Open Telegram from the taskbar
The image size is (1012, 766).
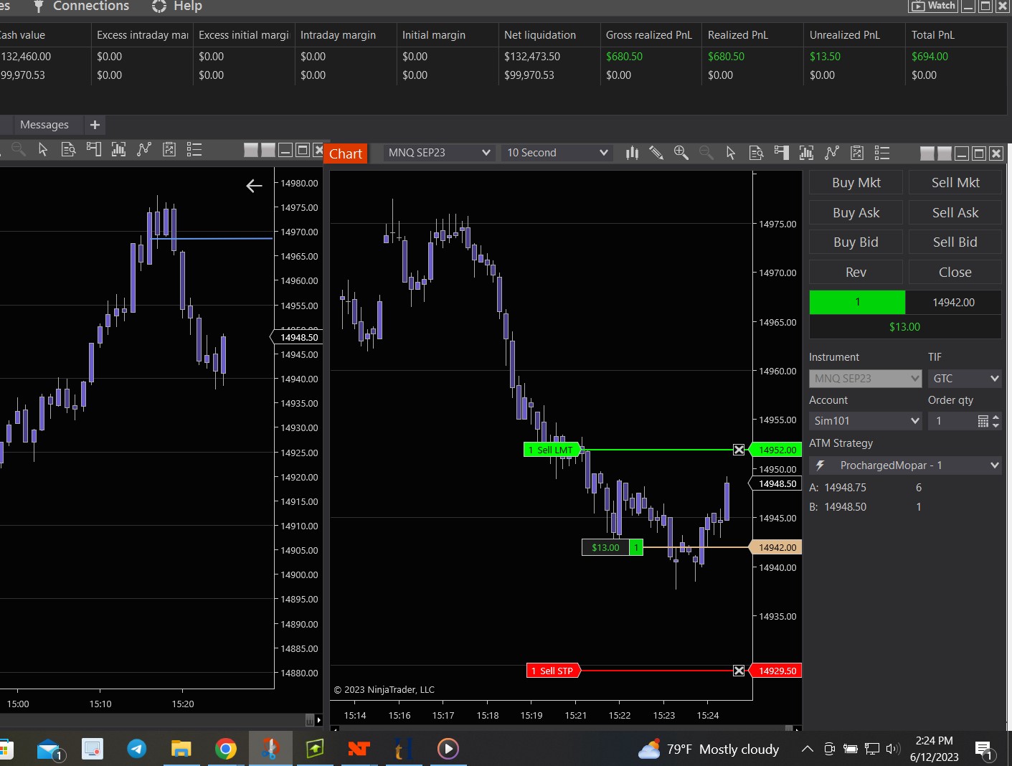pyautogui.click(x=136, y=749)
